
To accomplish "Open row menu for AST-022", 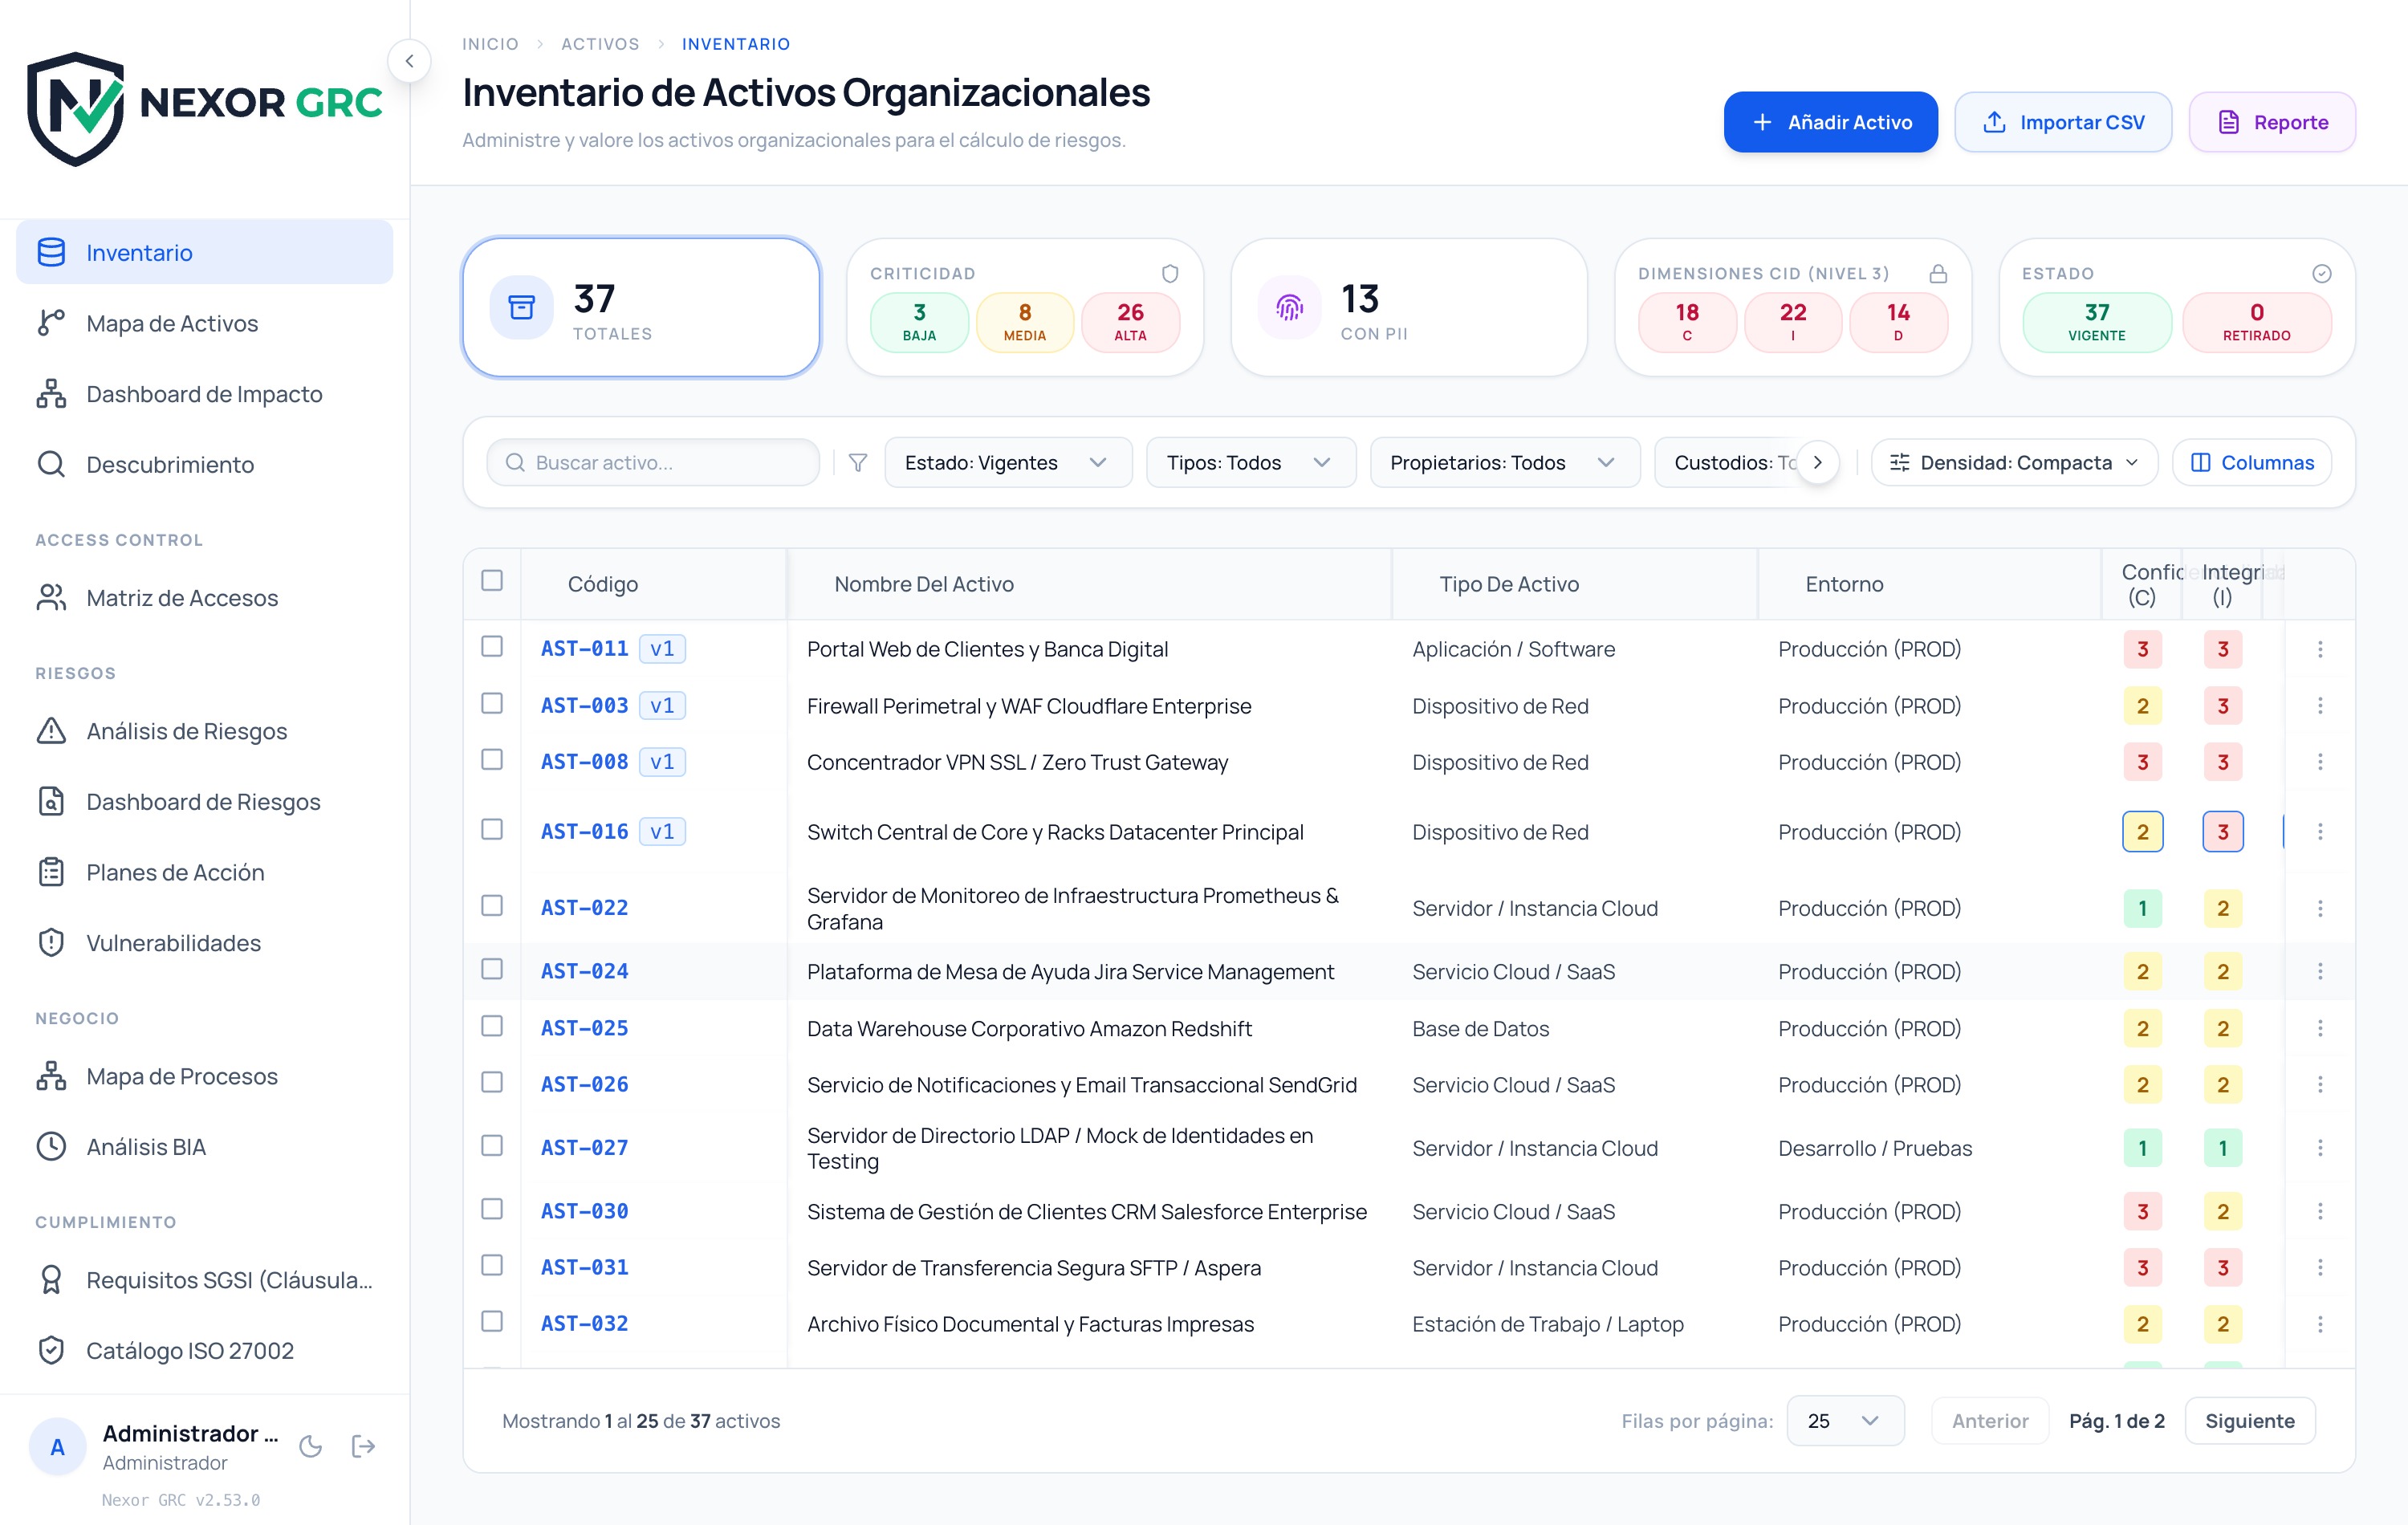I will click(x=2320, y=908).
